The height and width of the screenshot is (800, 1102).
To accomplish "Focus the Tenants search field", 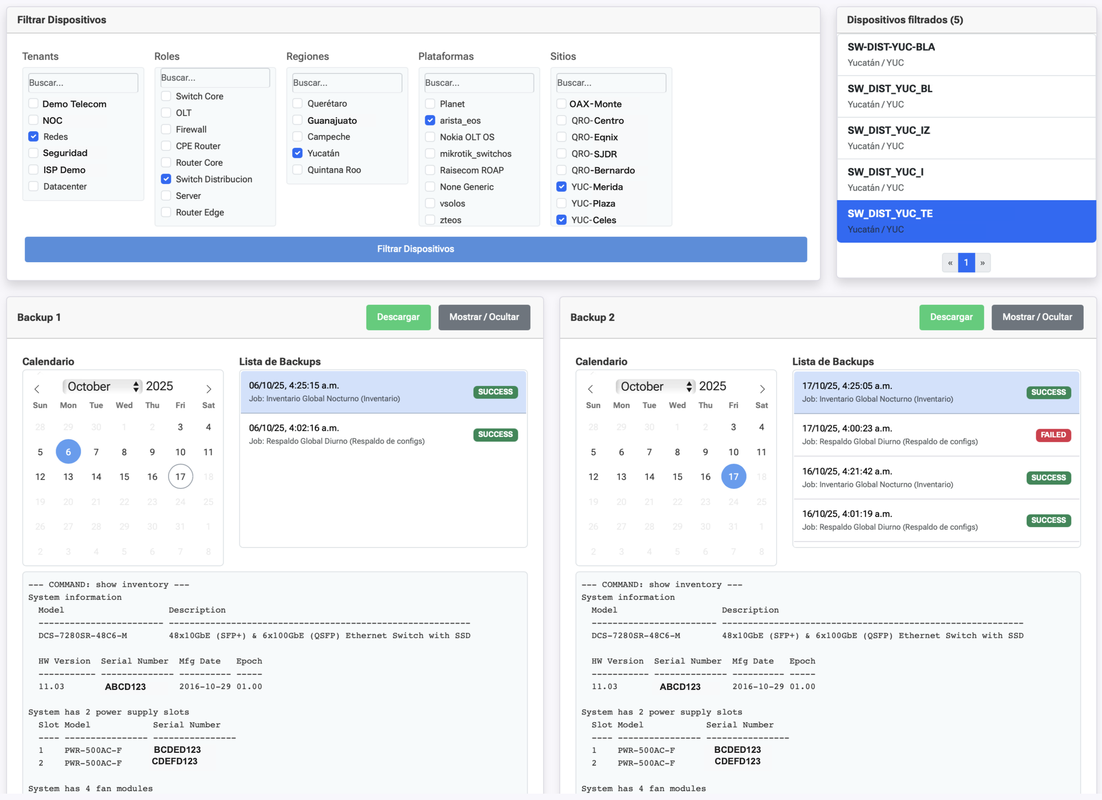I will pyautogui.click(x=83, y=82).
